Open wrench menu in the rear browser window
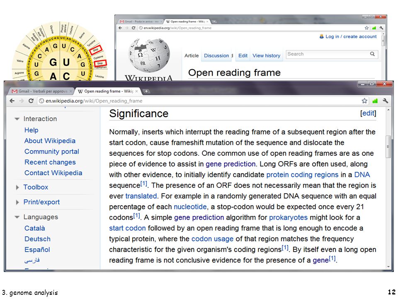Image resolution: width=398 pixels, height=299 pixels. click(x=381, y=28)
